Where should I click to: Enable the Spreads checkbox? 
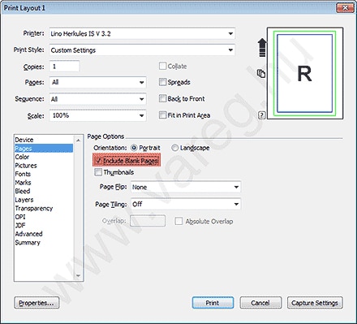tap(162, 82)
